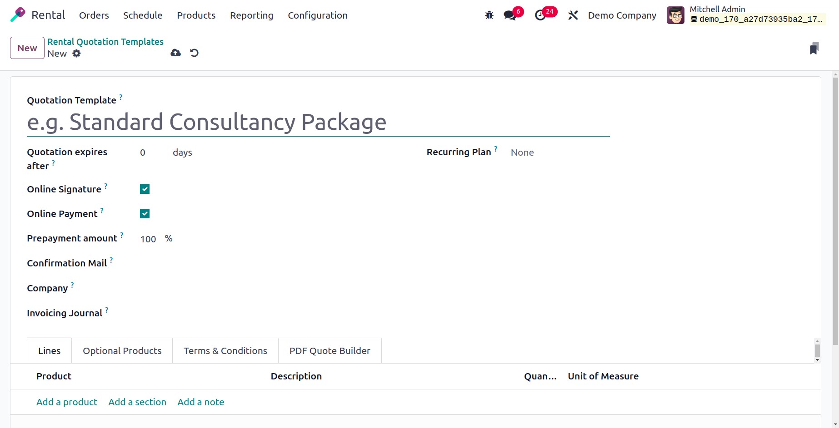Image resolution: width=839 pixels, height=428 pixels.
Task: Open the Schedule menu
Action: point(143,15)
